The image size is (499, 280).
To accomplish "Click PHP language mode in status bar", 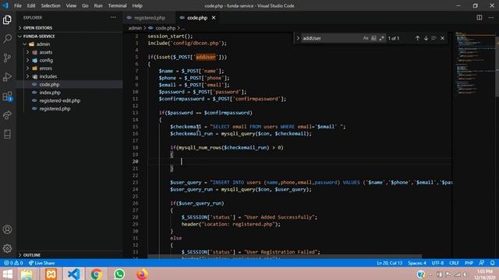I will [x=469, y=263].
